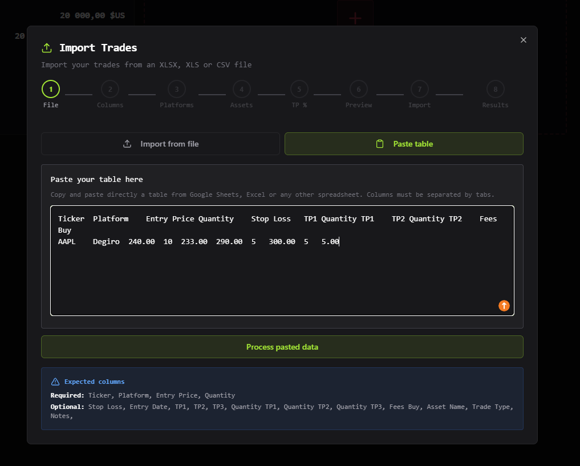Click the upload icon beside Import Trades title
This screenshot has width=580, height=466.
pyautogui.click(x=47, y=48)
